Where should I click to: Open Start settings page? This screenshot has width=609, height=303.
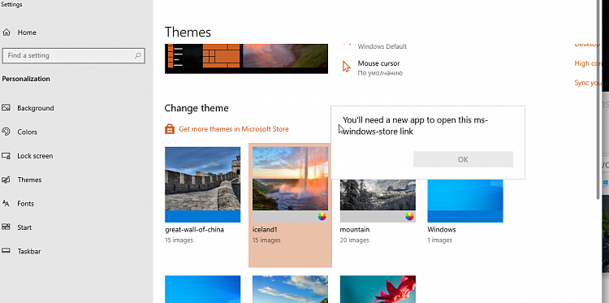[24, 227]
